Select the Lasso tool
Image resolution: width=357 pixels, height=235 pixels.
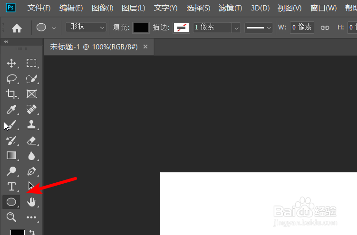coord(11,79)
